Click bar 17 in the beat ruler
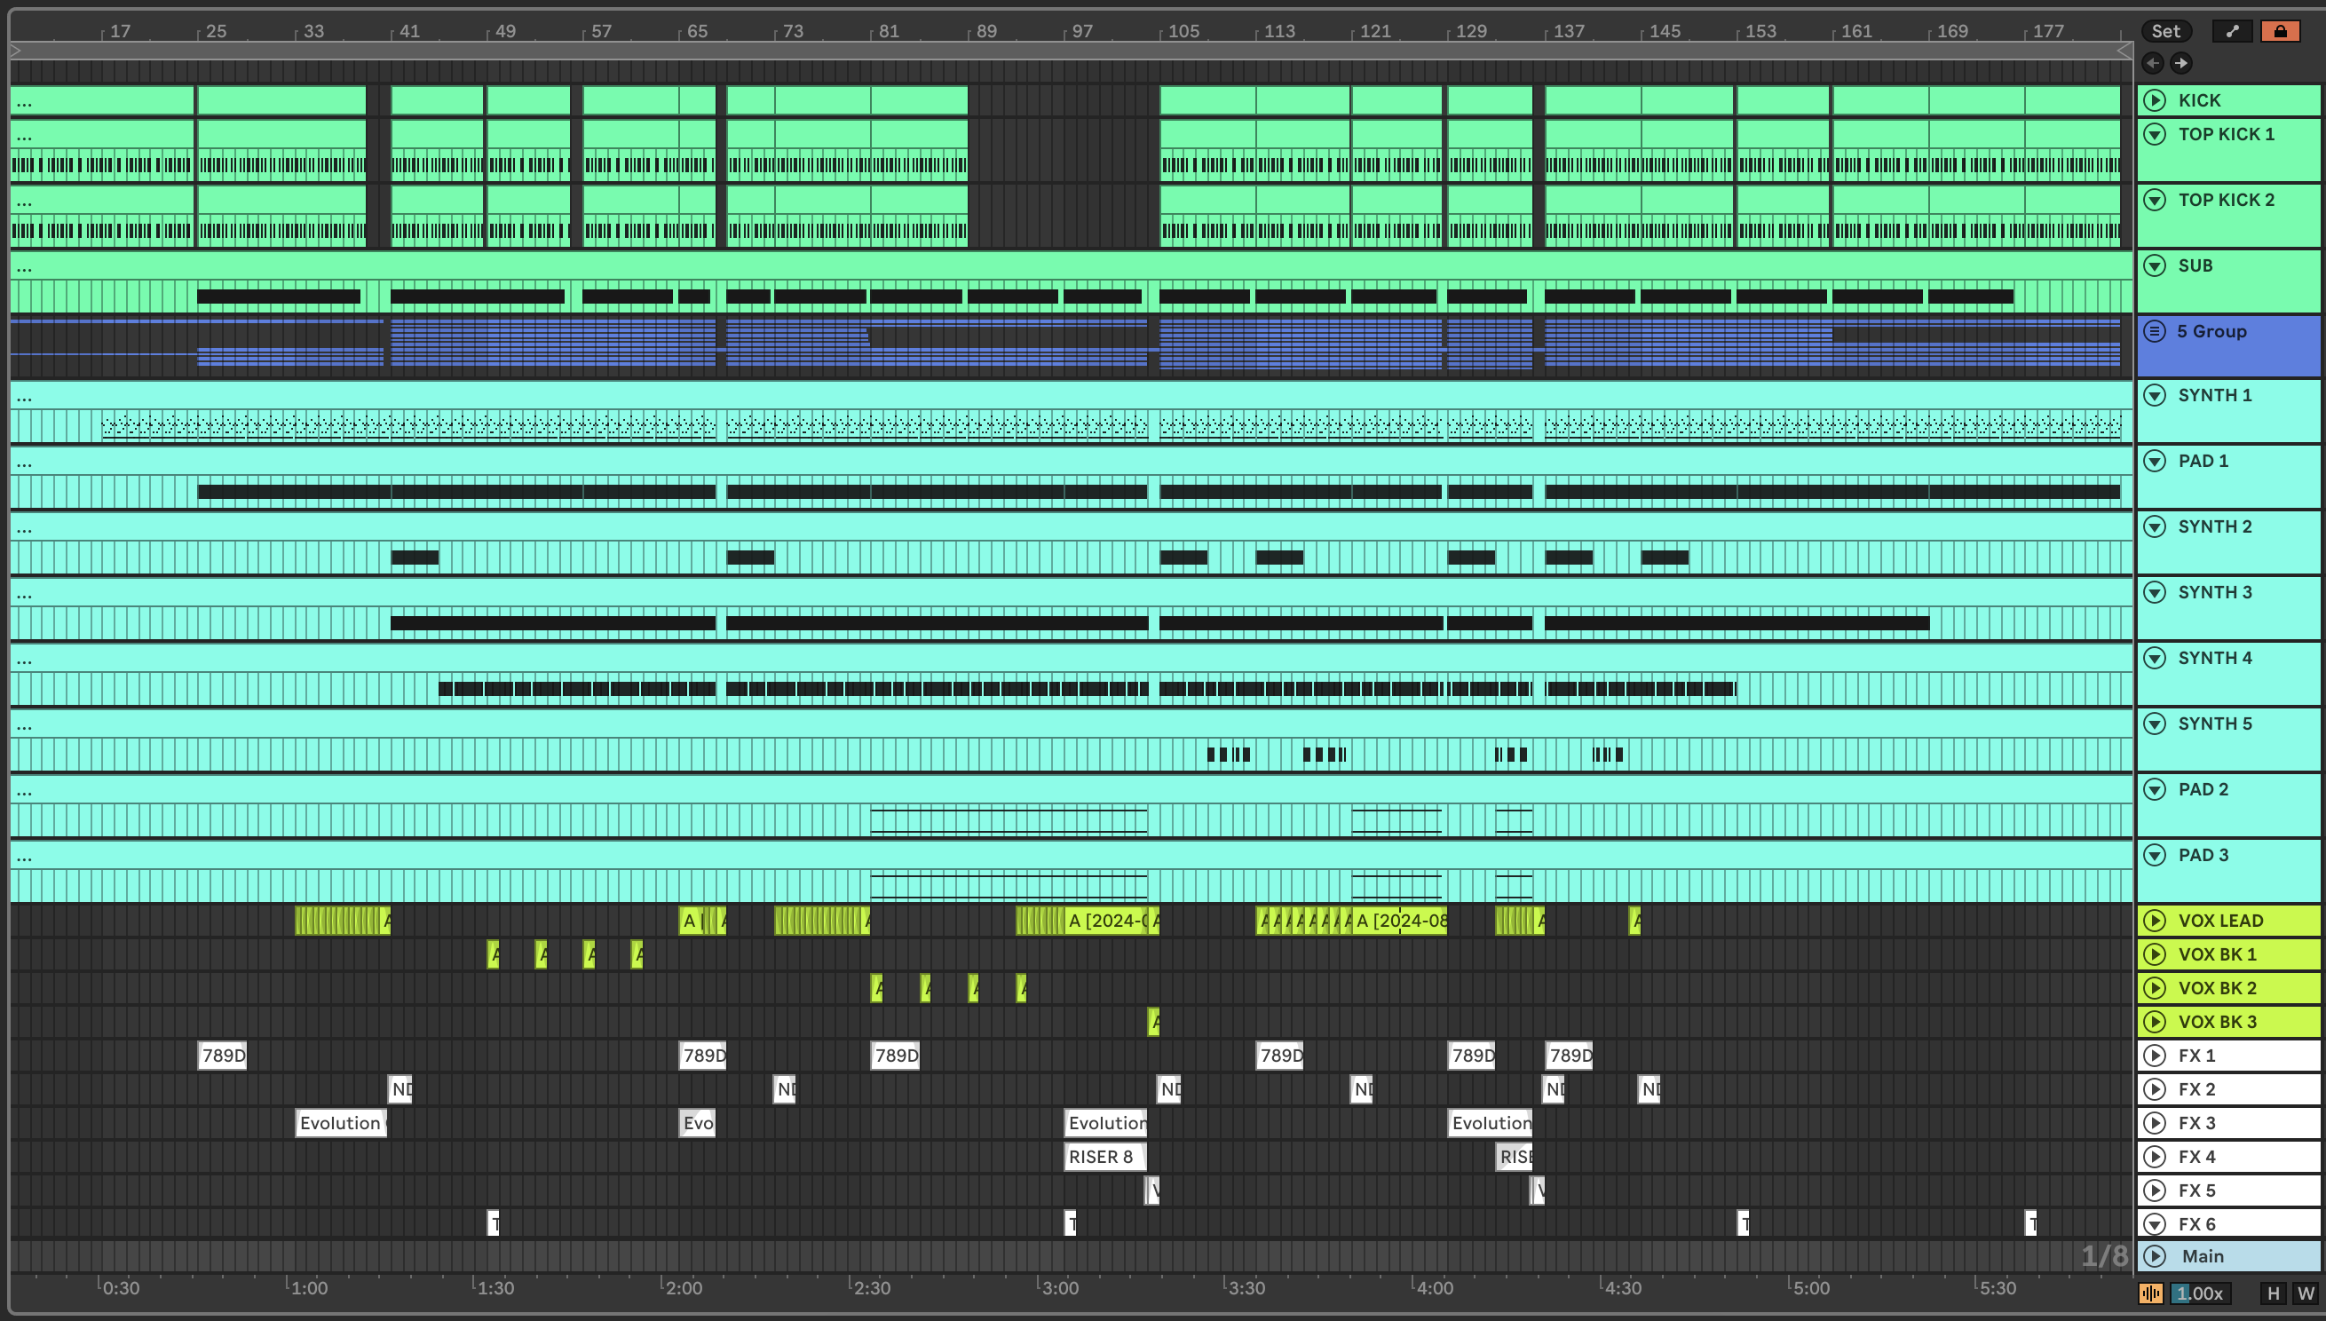2326x1321 pixels. pos(120,31)
